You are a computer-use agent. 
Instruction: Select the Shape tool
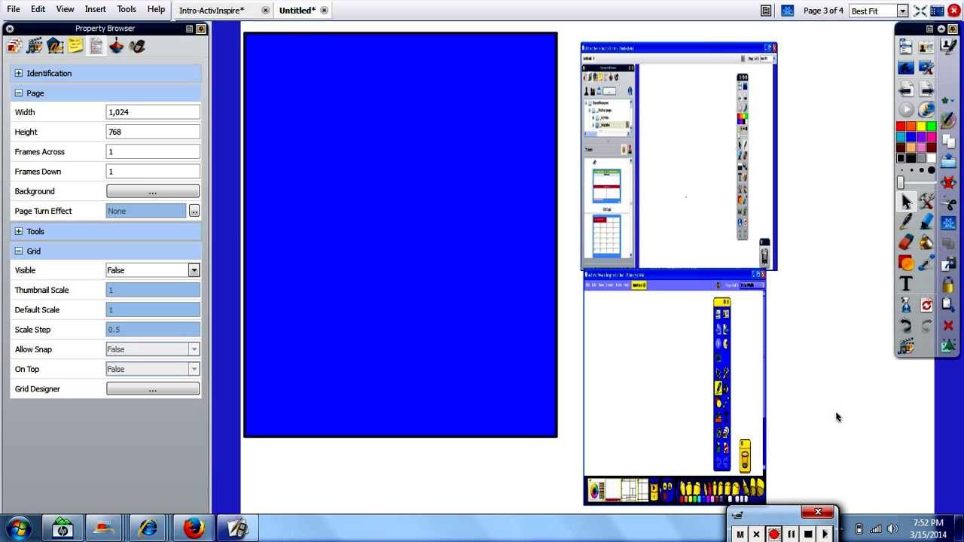906,263
